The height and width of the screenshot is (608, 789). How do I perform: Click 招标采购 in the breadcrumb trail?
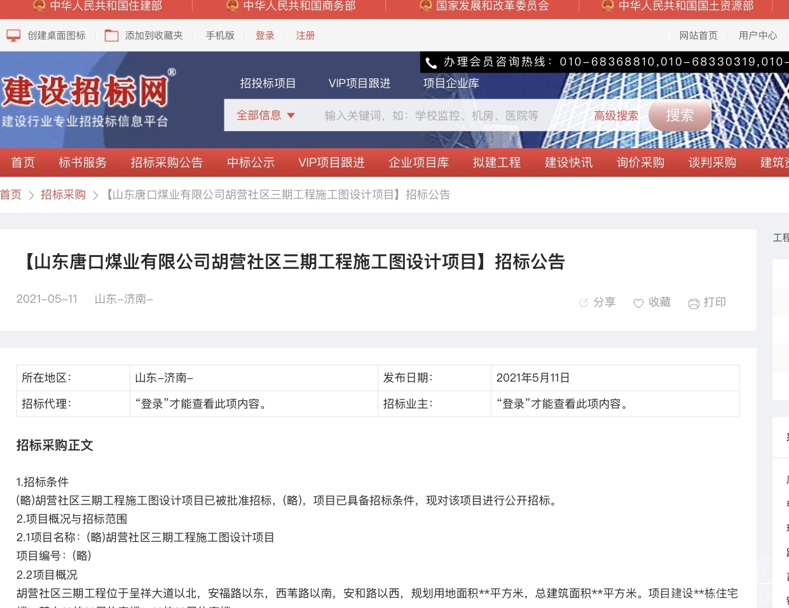63,195
